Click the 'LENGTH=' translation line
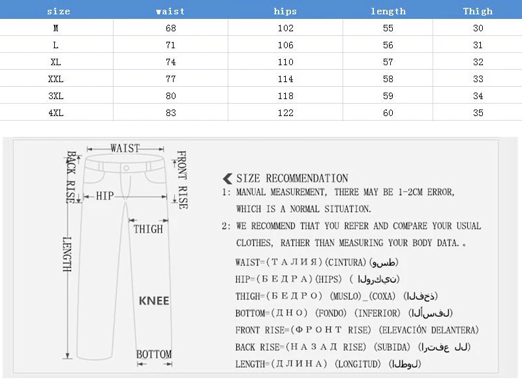This screenshot has height=386, width=522. coord(328,364)
